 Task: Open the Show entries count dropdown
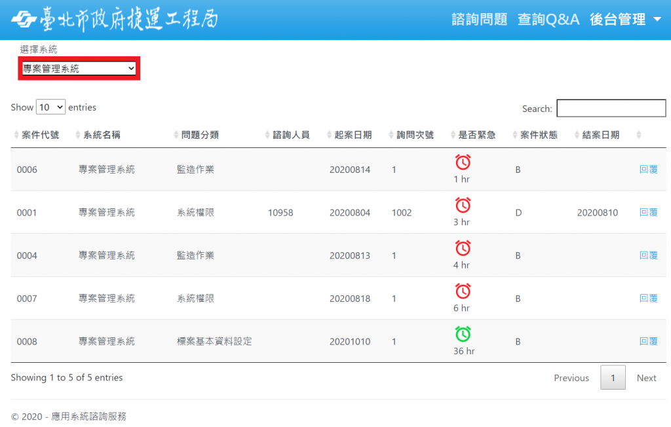point(50,107)
